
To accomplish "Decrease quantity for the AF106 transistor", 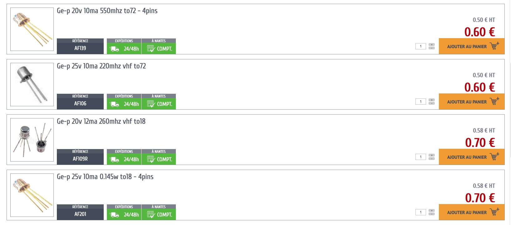I will click(432, 103).
